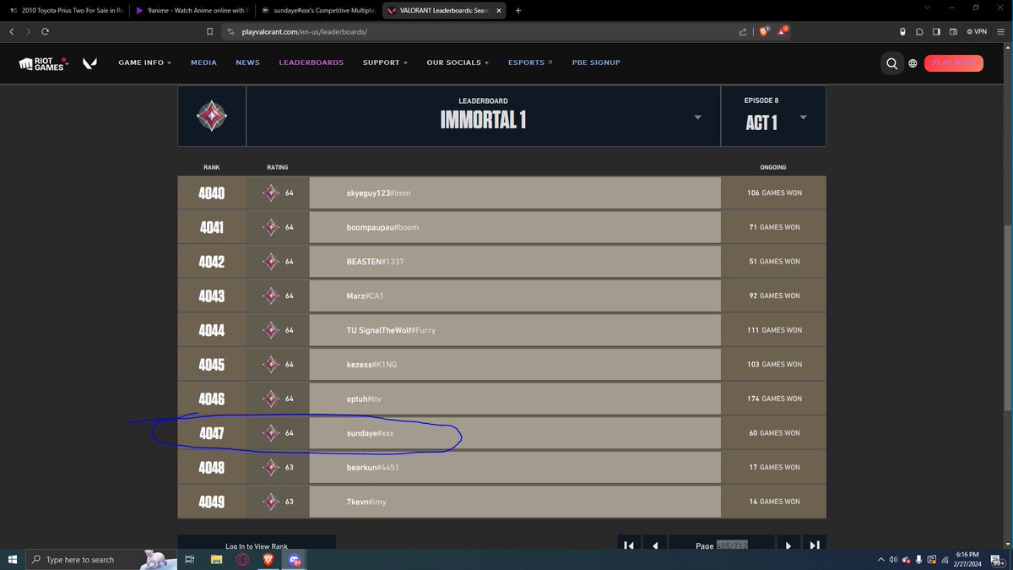Open the Media nav item

click(x=203, y=62)
